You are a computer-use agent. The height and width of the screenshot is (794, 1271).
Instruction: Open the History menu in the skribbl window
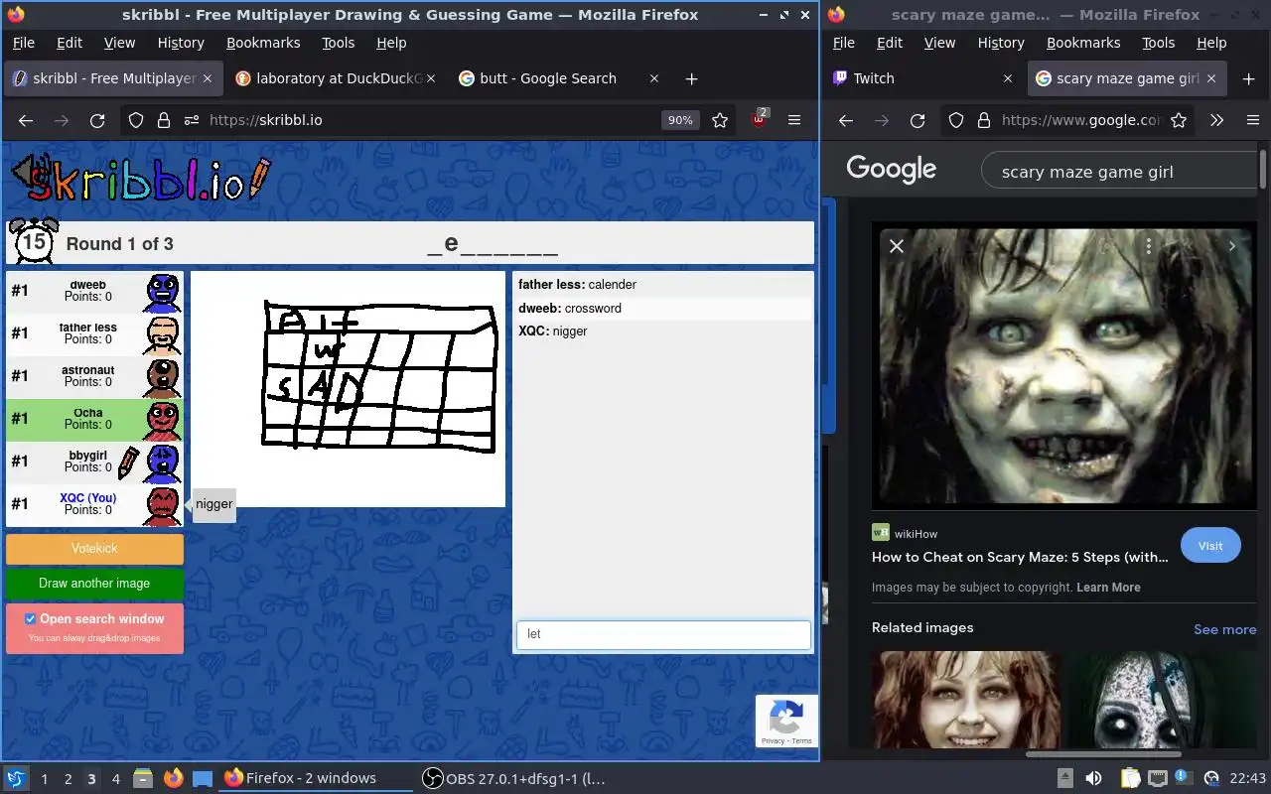181,43
